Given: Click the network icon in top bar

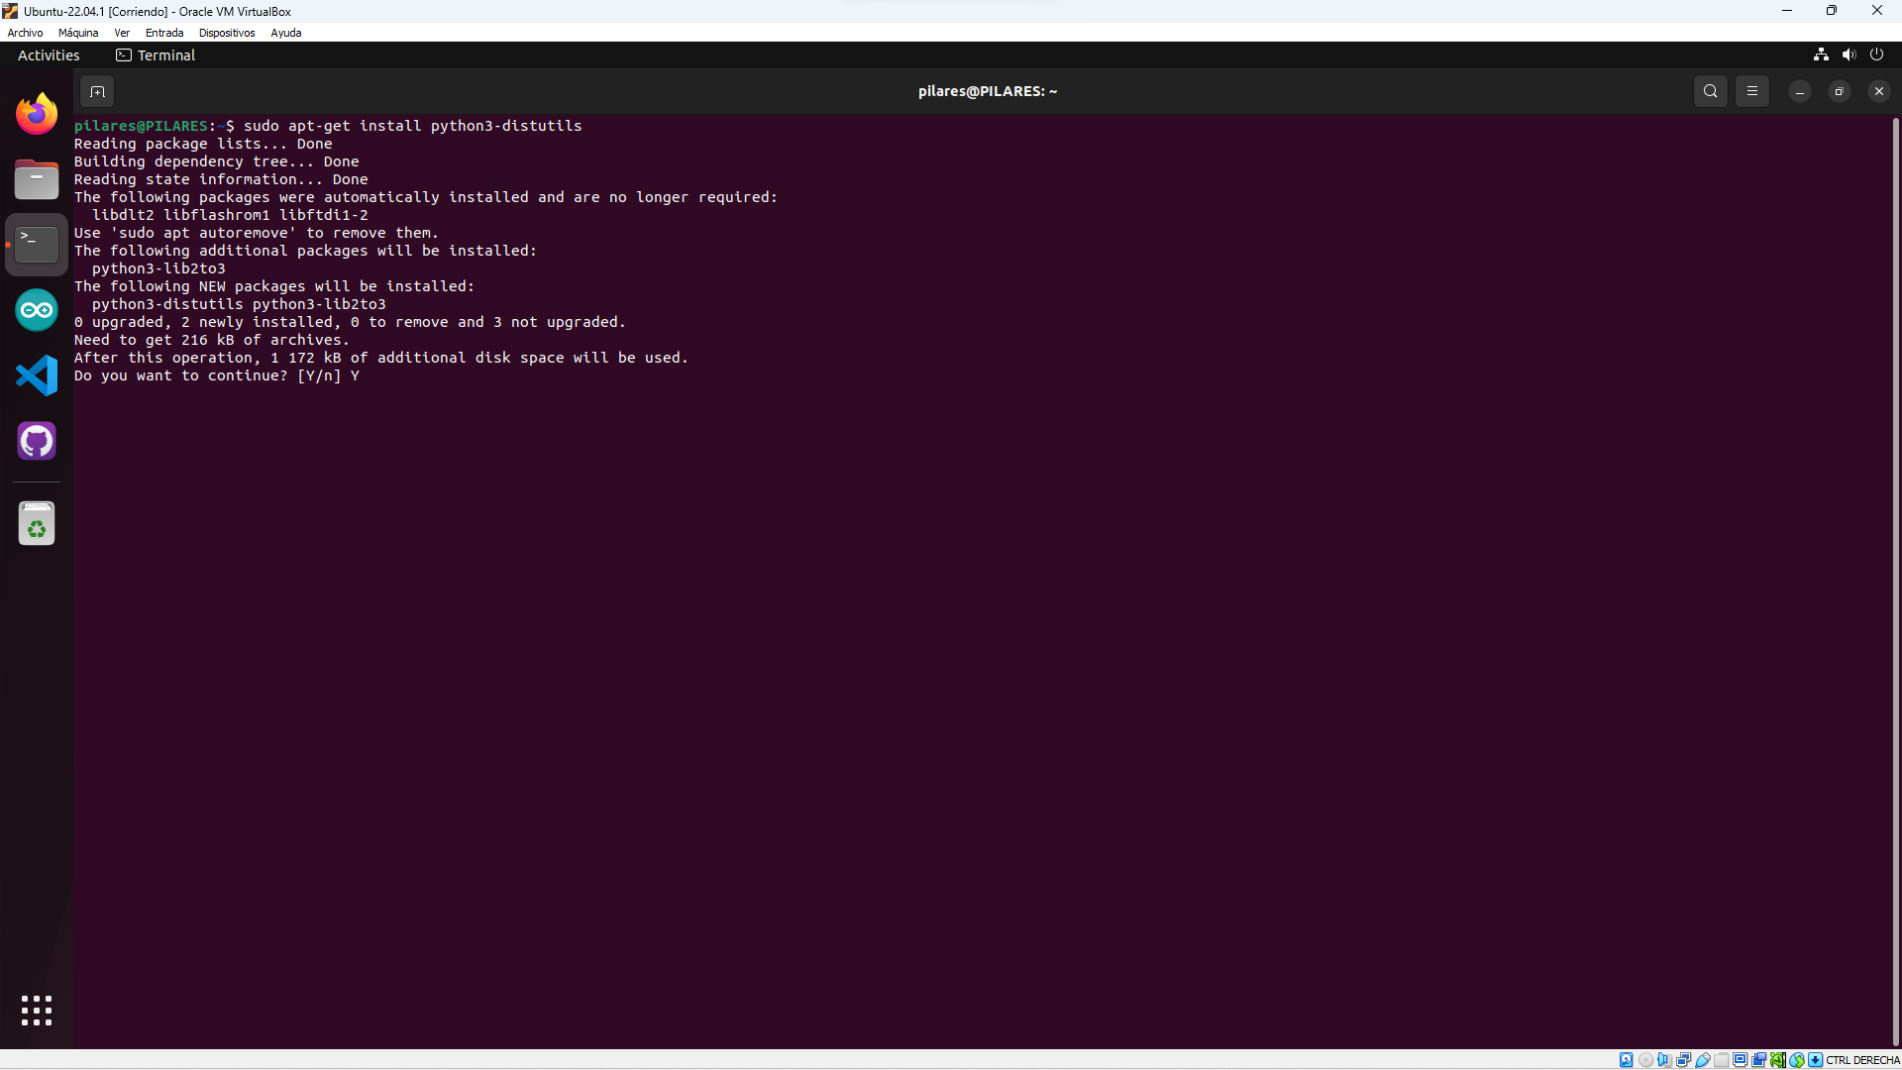Looking at the screenshot, I should click(x=1821, y=54).
